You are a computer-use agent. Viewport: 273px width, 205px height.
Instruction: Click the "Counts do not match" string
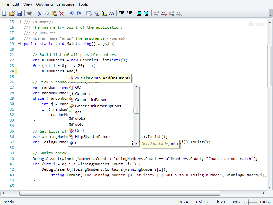pos(229,159)
